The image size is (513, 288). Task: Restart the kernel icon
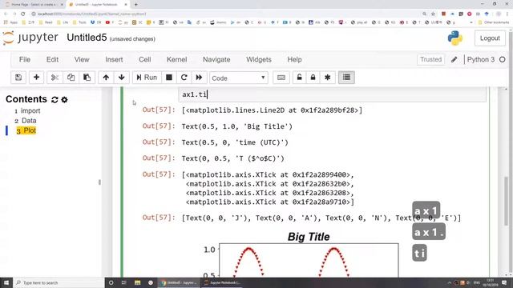[x=184, y=78]
